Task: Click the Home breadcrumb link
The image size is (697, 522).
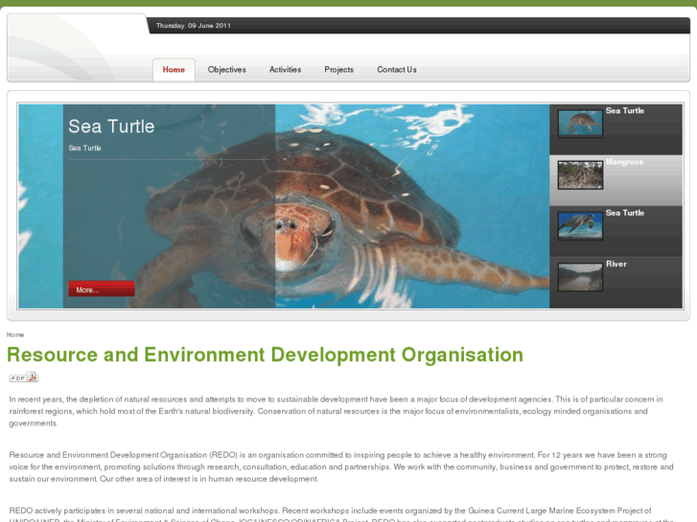Action: [15, 335]
